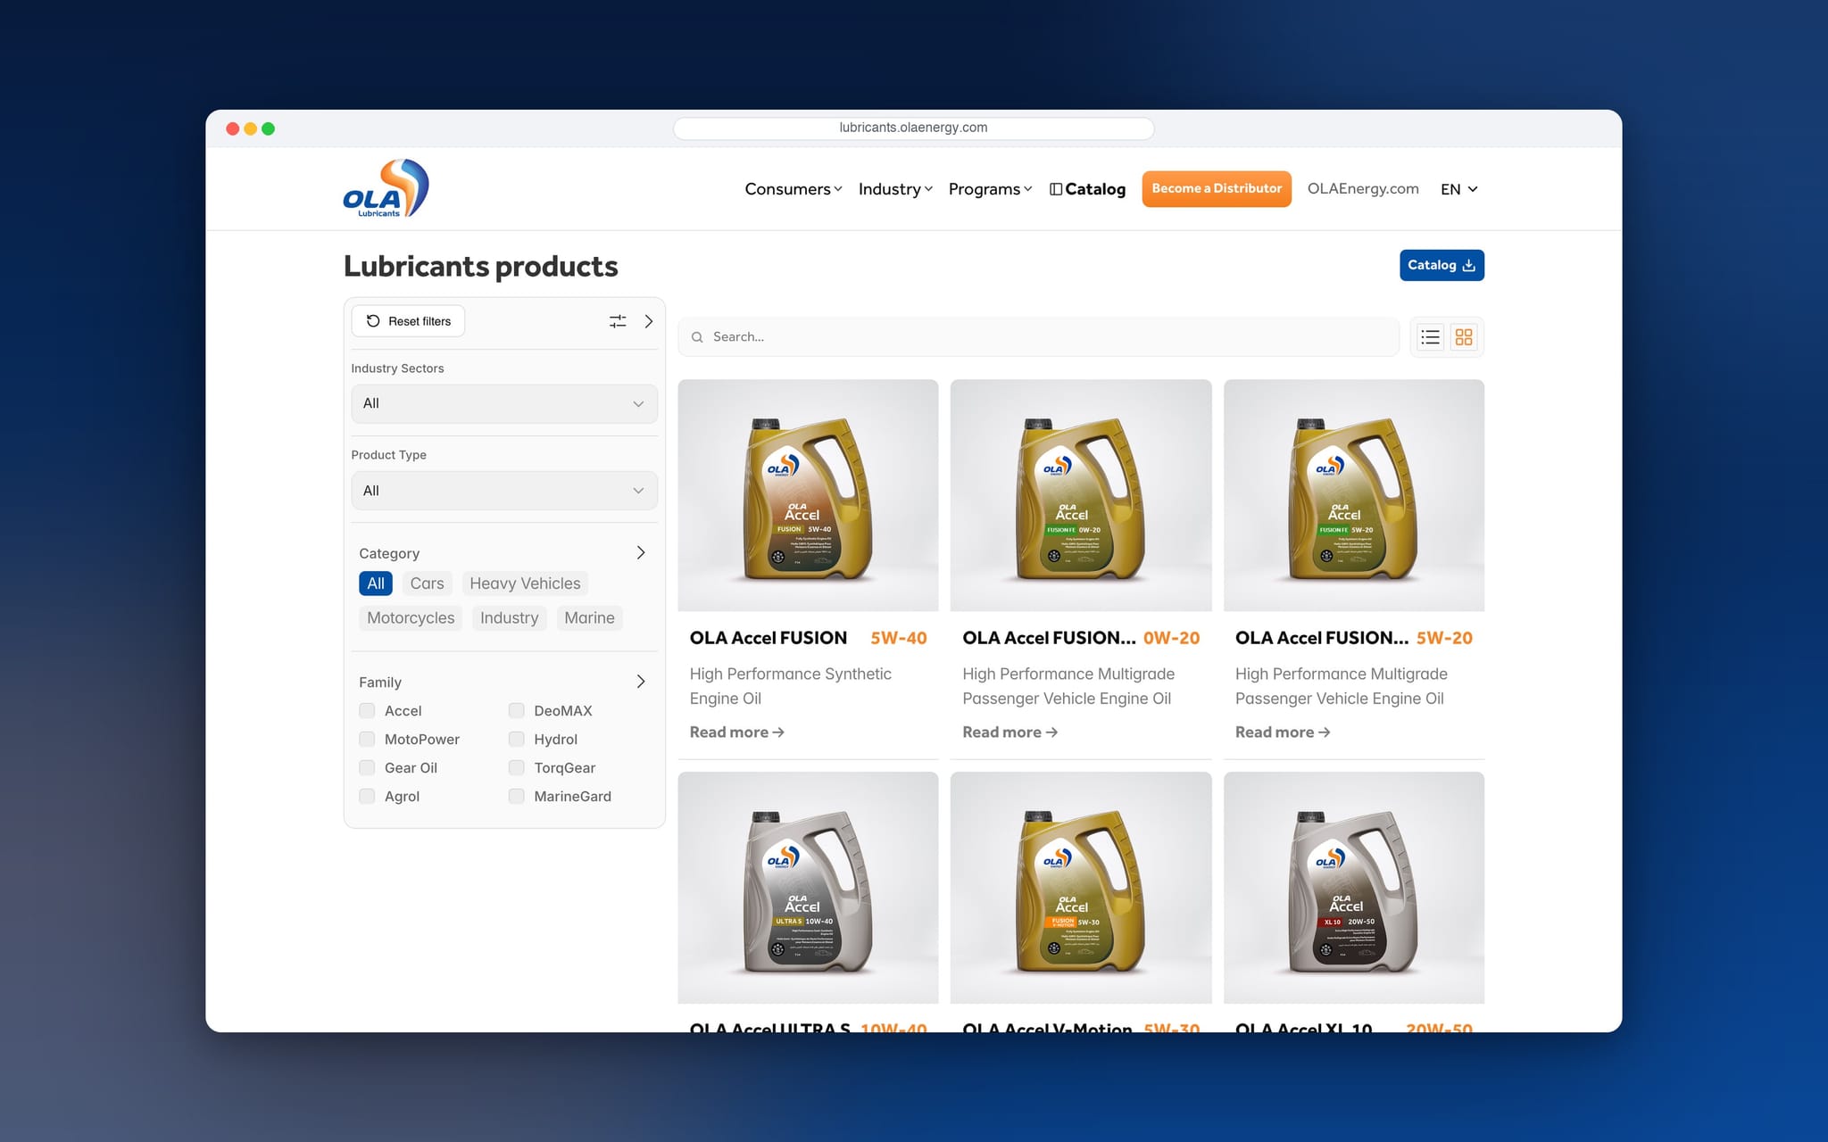Toggle the TorqGear checkbox
The width and height of the screenshot is (1828, 1142).
(516, 767)
